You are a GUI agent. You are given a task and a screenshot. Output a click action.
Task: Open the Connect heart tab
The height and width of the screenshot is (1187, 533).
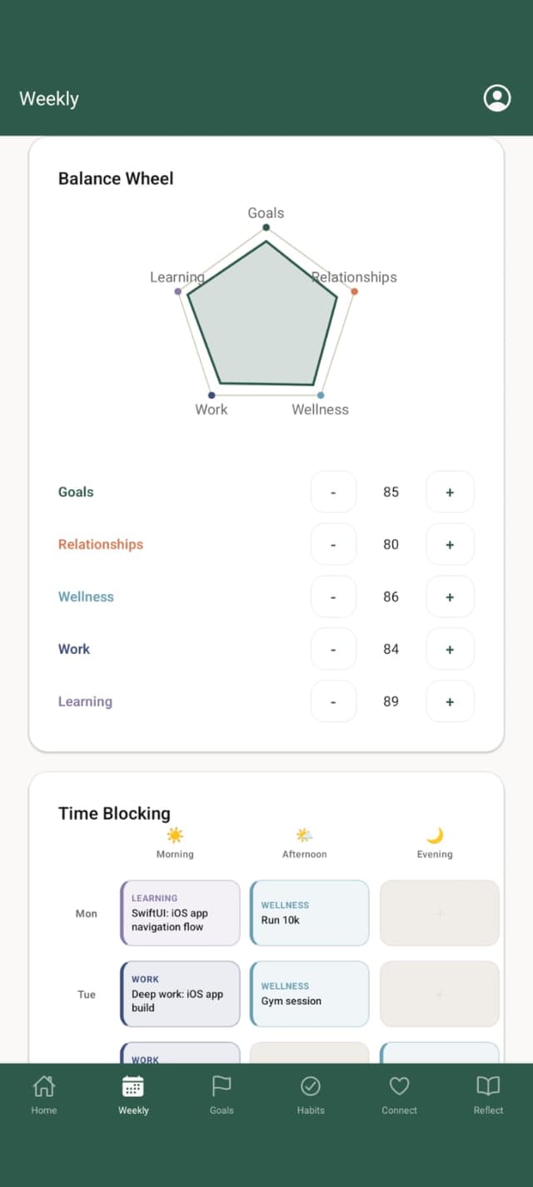point(400,1094)
